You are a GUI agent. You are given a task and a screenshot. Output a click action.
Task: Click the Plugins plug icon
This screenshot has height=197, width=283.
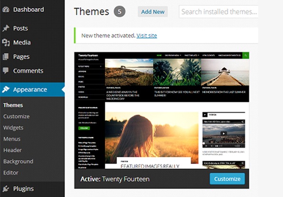(x=6, y=188)
